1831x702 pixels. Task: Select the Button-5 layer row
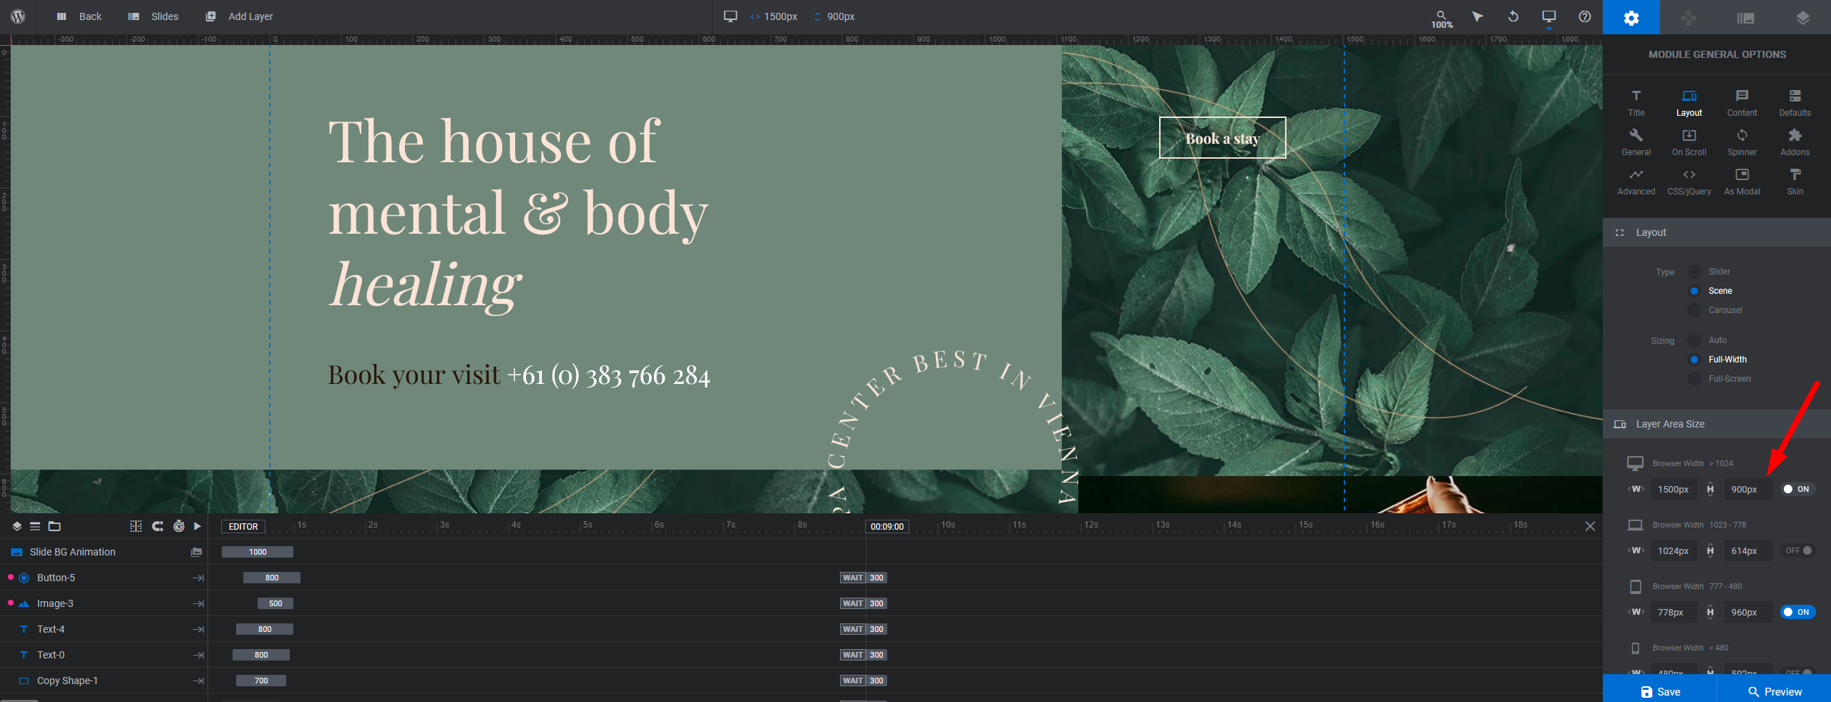pyautogui.click(x=104, y=578)
